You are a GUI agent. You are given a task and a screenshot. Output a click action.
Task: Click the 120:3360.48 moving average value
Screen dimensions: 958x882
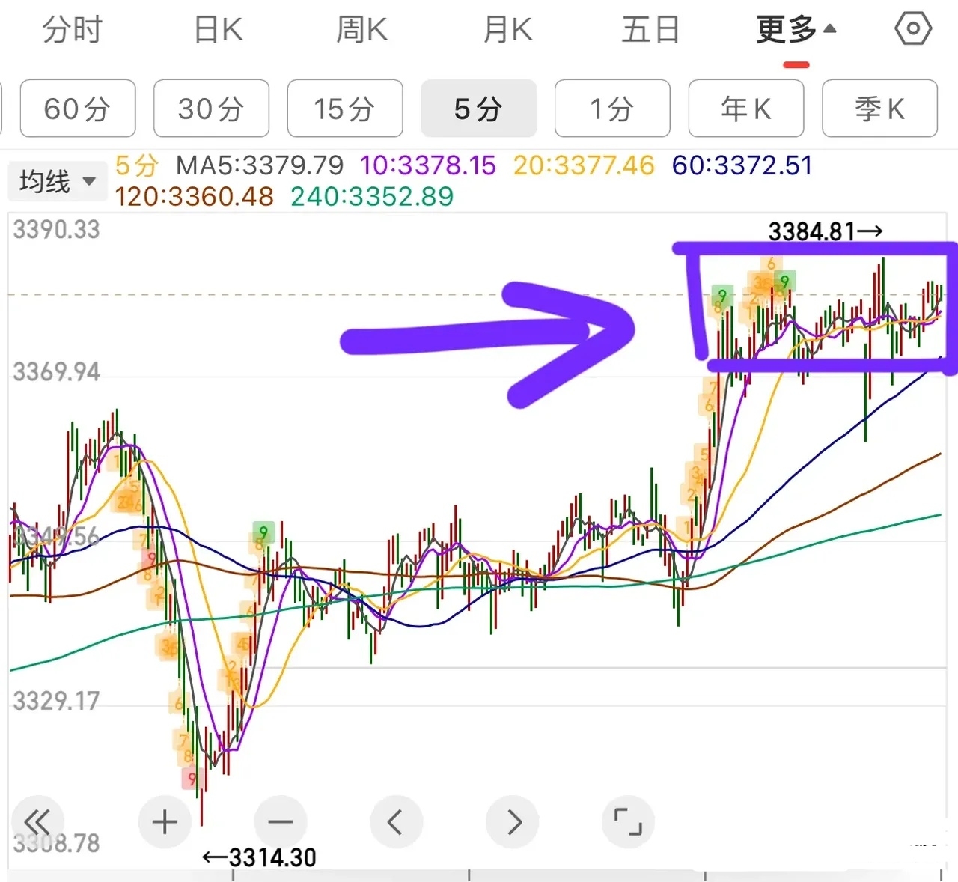195,197
